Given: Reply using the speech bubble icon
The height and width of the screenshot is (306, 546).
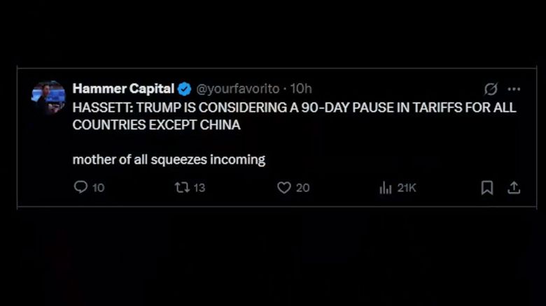Looking at the screenshot, I should (81, 187).
